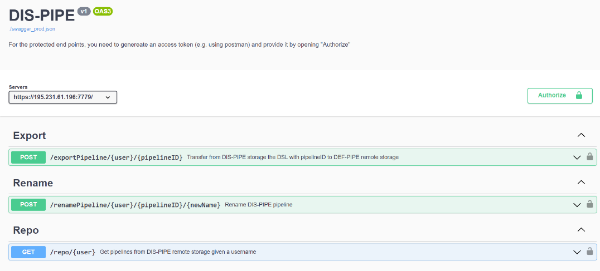Click the blue GET badge for repo
Screen dimensions: 600x271
click(x=28, y=252)
